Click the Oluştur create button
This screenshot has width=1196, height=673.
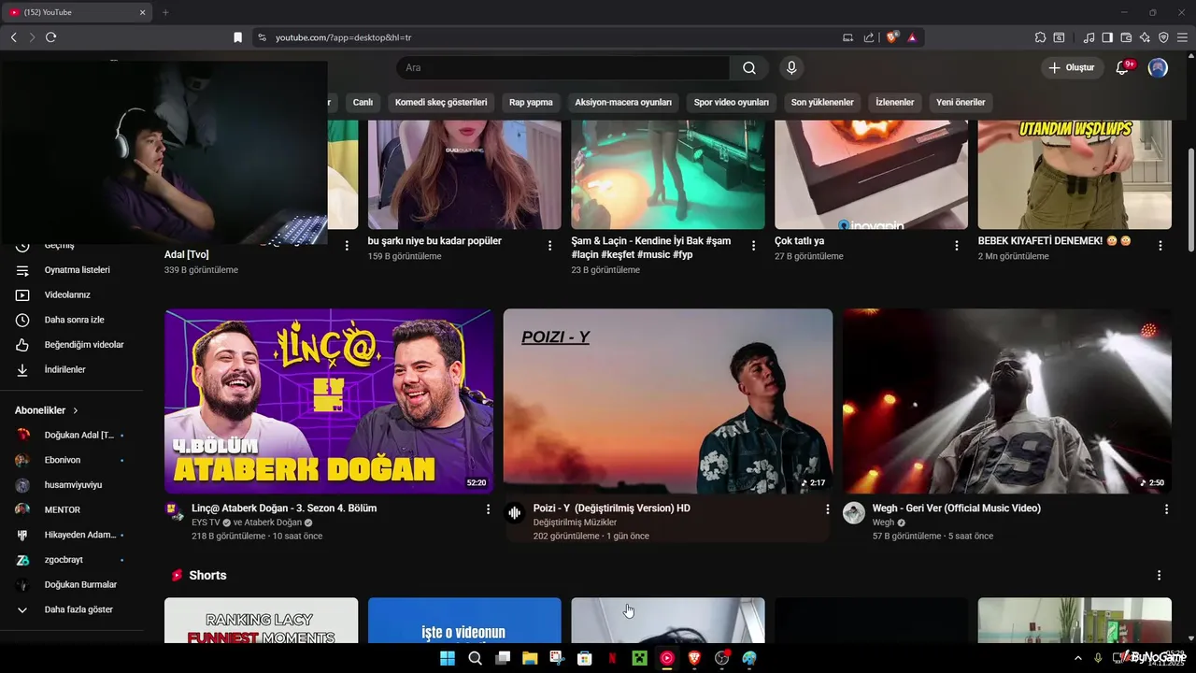tap(1072, 68)
